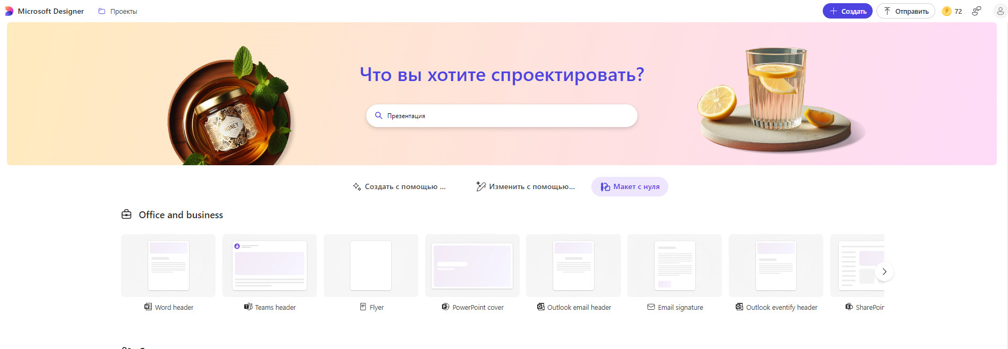Click the Microsoft Designer logo icon

(9, 11)
